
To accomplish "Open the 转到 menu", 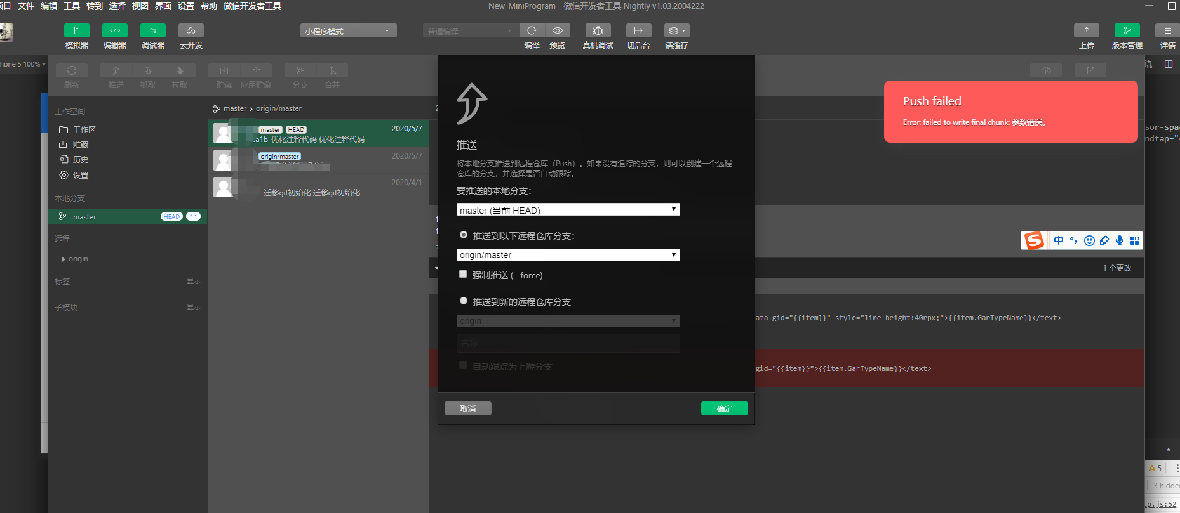I will [95, 6].
